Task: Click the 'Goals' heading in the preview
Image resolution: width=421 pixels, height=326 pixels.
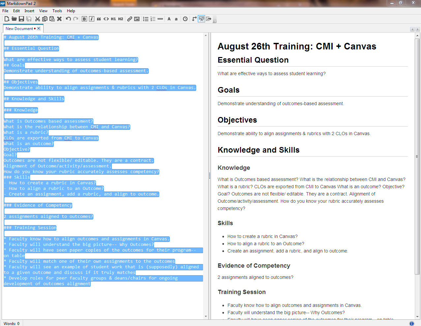Action: pyautogui.click(x=228, y=90)
